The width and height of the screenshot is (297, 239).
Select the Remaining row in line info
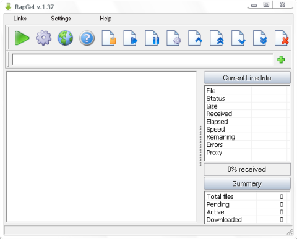(x=247, y=137)
